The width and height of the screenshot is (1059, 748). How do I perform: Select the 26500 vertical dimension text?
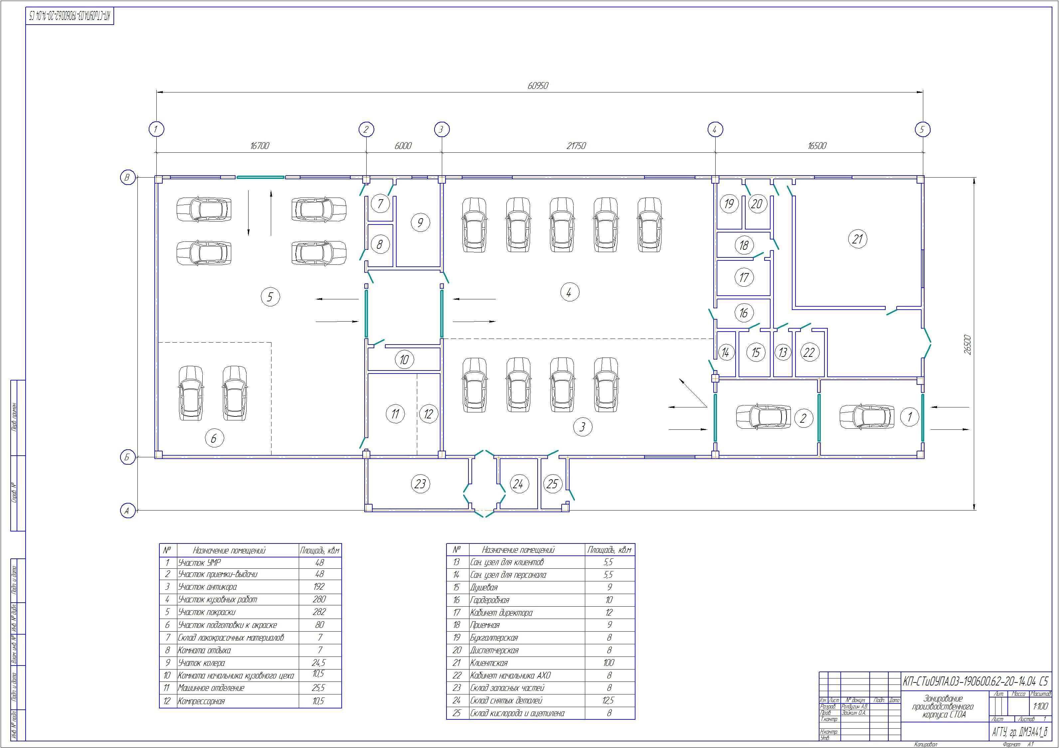tap(968, 345)
